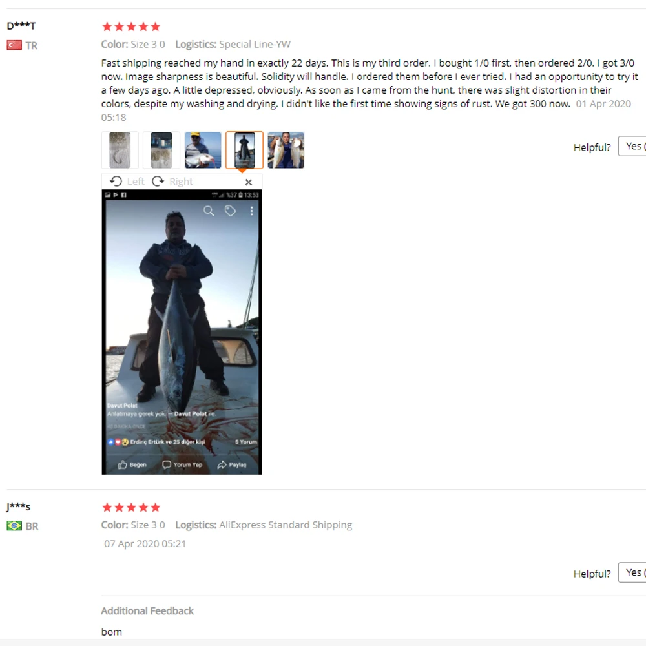Close the enlarged photo viewer
Viewport: 646px width, 646px height.
pos(249,182)
